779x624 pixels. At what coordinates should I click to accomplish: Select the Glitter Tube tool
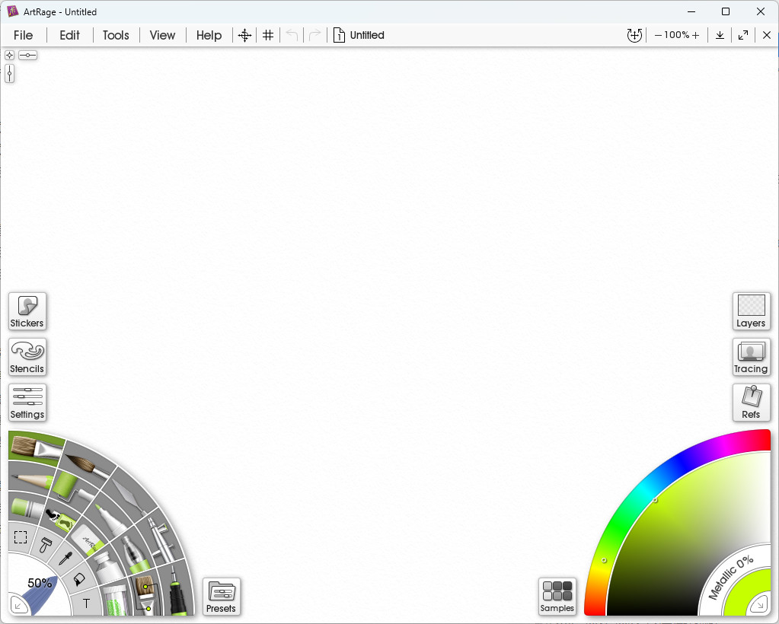[117, 600]
